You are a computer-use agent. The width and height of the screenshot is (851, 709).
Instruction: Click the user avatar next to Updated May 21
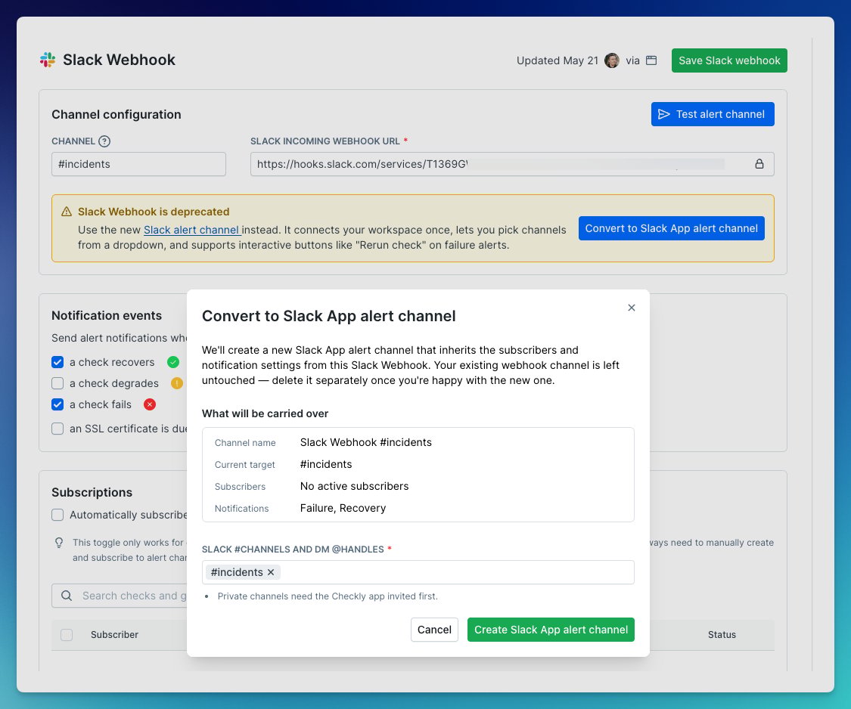(612, 60)
